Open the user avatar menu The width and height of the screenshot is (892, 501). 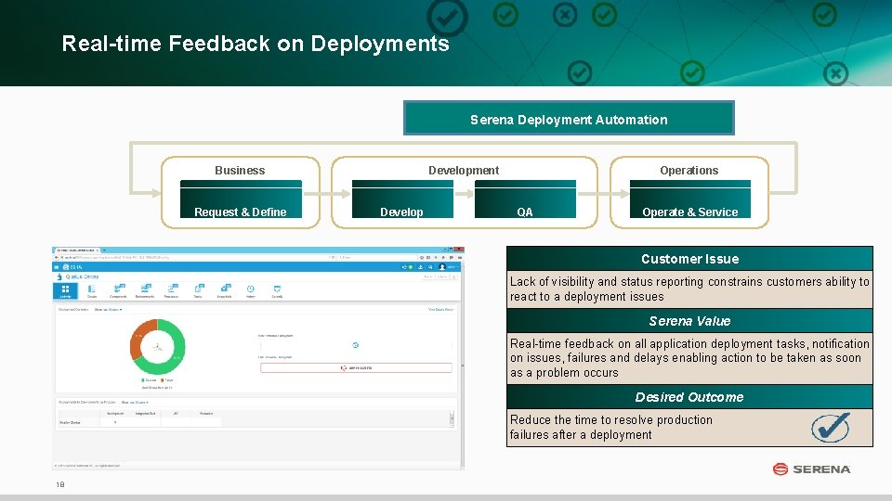point(442,267)
